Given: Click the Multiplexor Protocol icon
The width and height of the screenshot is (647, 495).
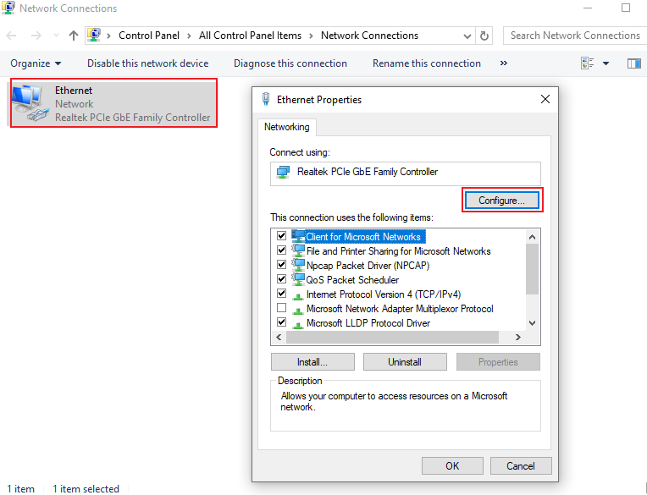Looking at the screenshot, I should pyautogui.click(x=297, y=311).
